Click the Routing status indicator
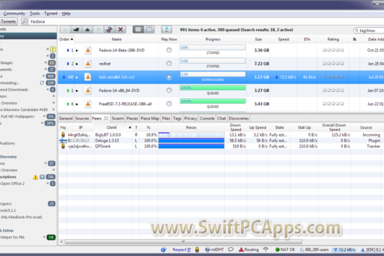This screenshot has width=384, height=256. [249, 250]
